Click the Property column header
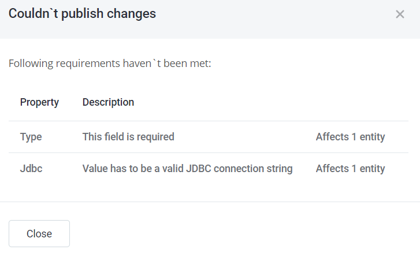Screen dimensions: 420x257 [39, 102]
